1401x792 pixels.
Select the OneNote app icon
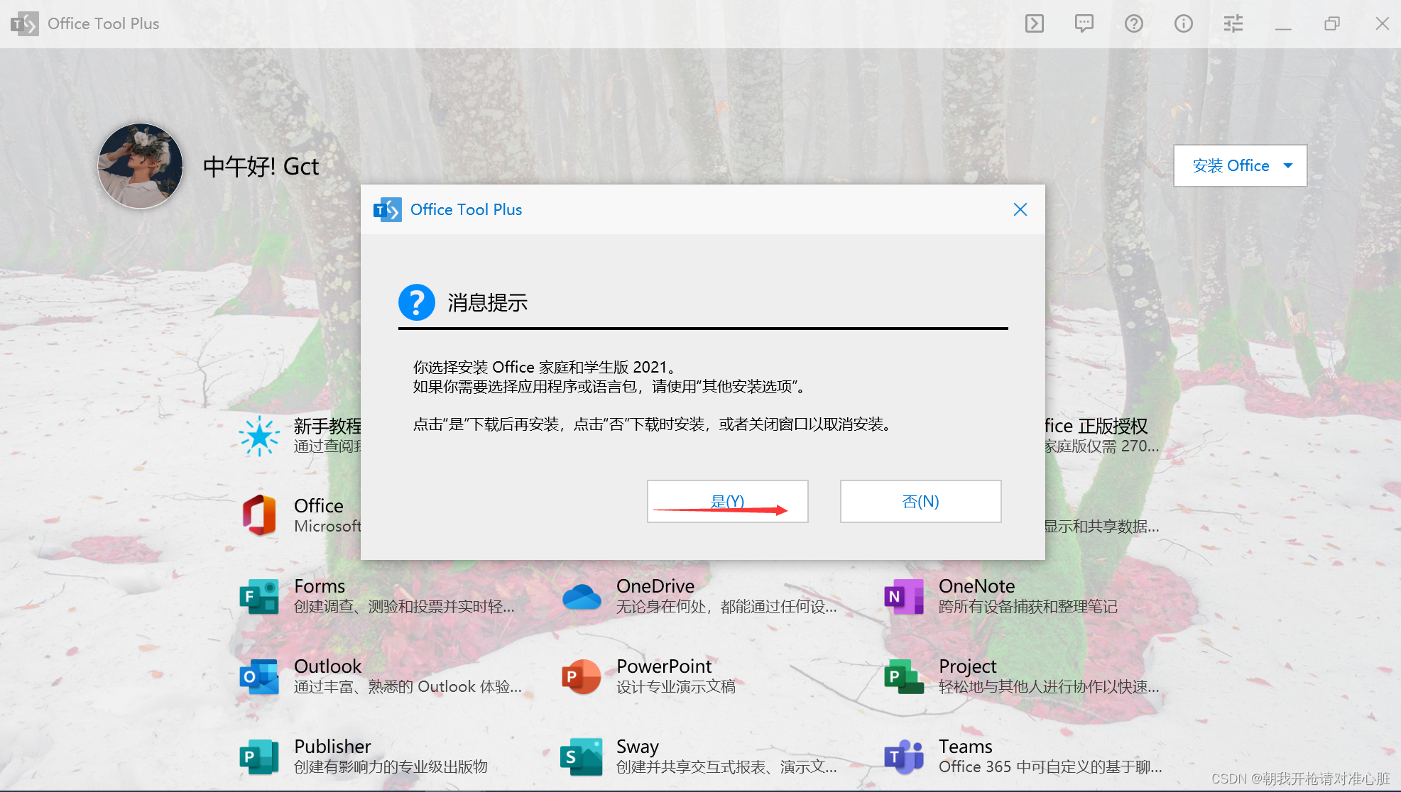904,596
